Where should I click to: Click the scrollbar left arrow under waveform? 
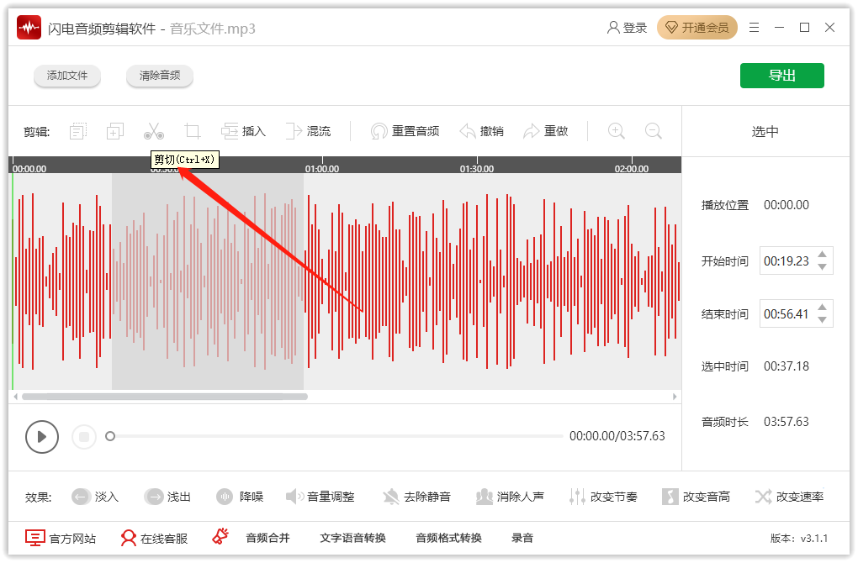pyautogui.click(x=15, y=397)
